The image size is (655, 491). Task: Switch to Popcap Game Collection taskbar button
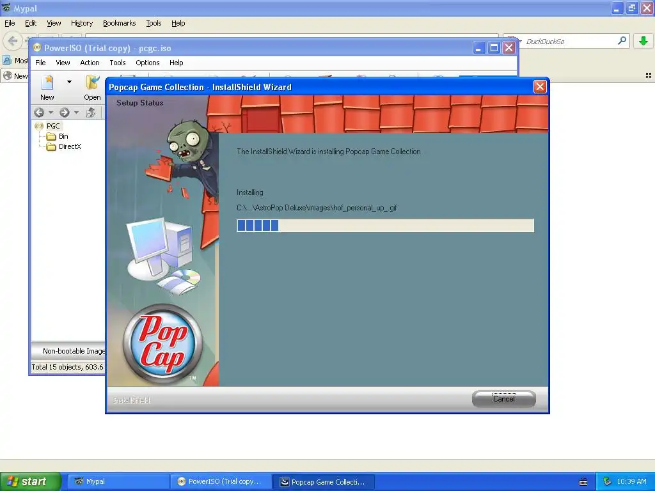coord(324,481)
